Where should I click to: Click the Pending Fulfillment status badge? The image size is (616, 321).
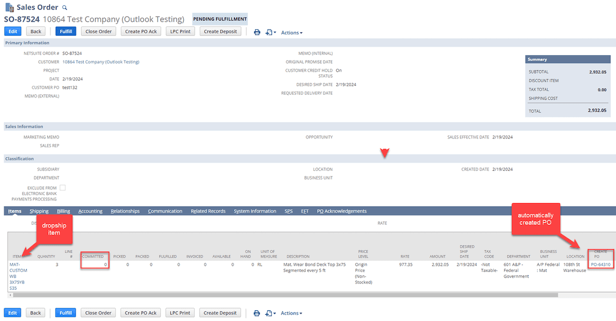(x=220, y=19)
